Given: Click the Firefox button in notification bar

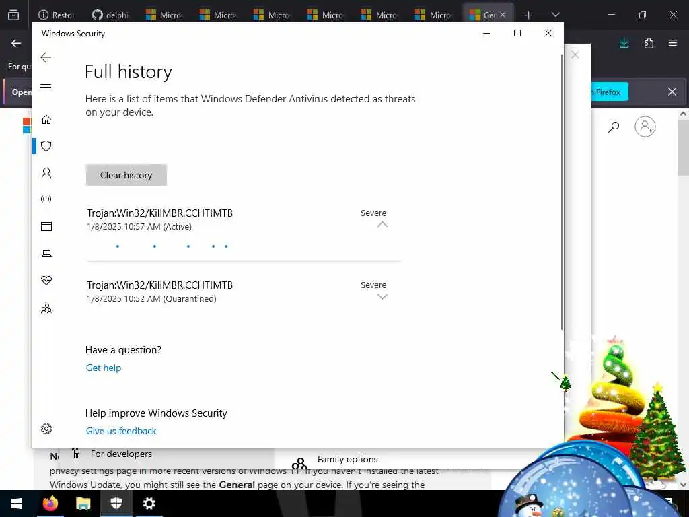Looking at the screenshot, I should pyautogui.click(x=608, y=92).
